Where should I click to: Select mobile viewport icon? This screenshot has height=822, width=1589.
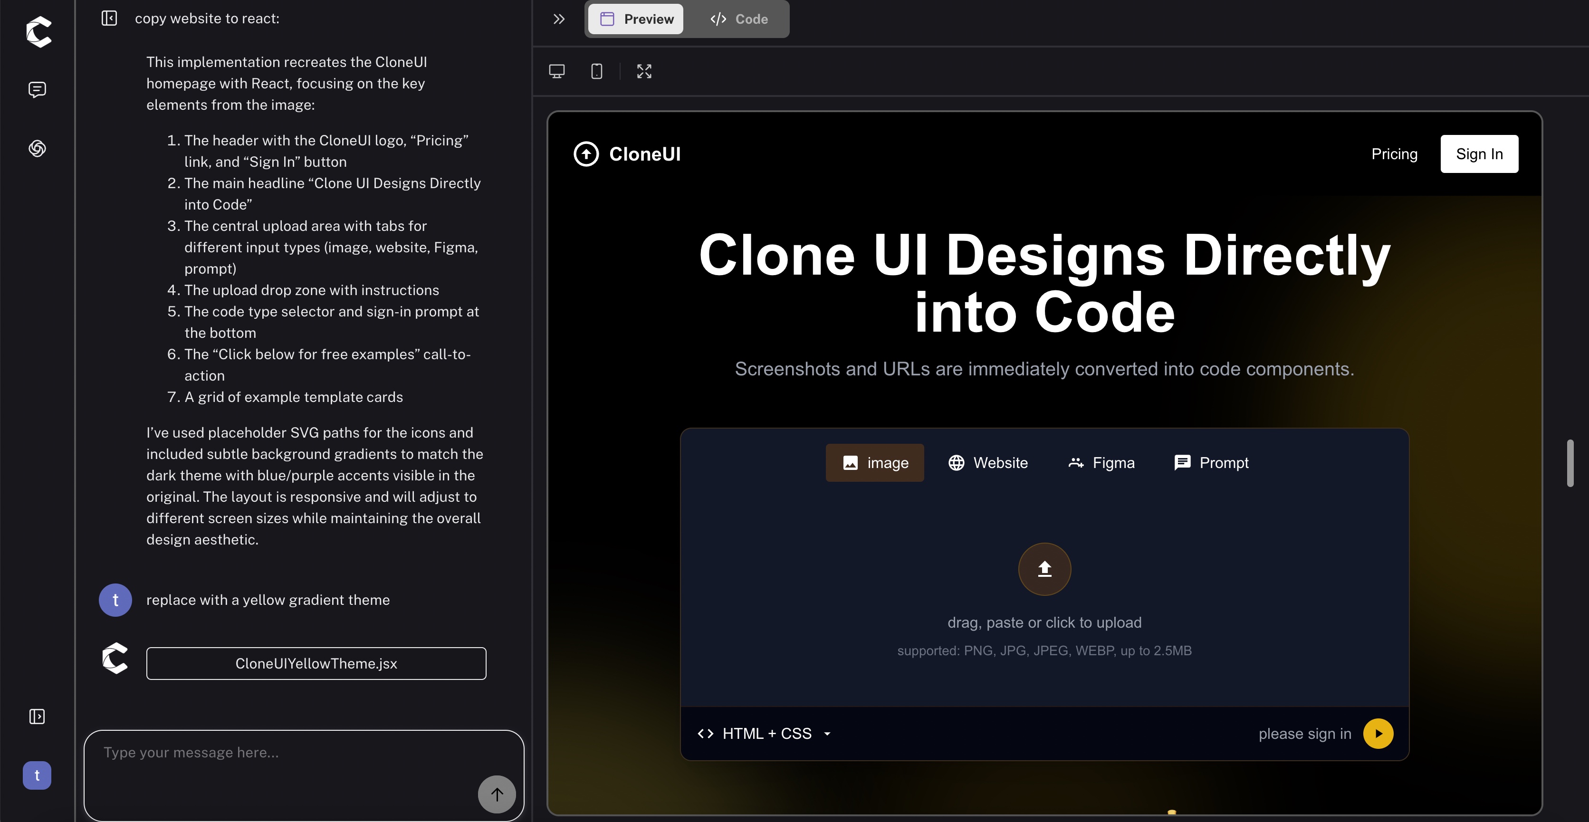pyautogui.click(x=596, y=72)
